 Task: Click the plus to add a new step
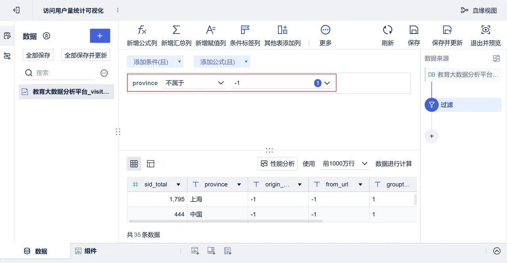coord(432,136)
